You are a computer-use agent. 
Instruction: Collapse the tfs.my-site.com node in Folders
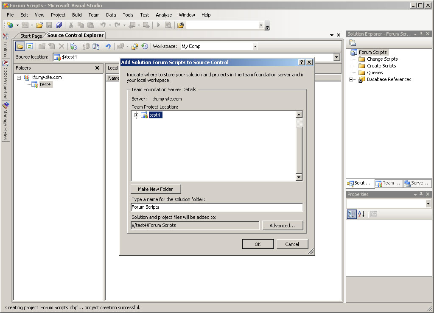click(x=19, y=78)
